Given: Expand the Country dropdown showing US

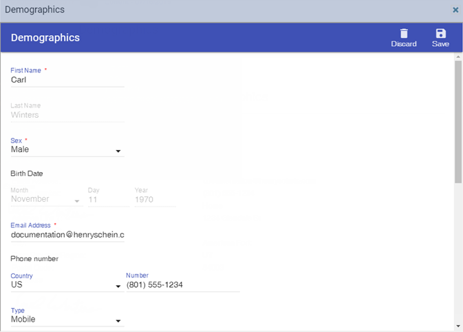Looking at the screenshot, I should 67,285.
